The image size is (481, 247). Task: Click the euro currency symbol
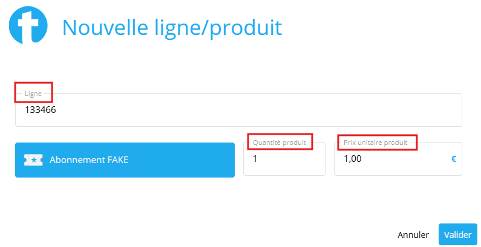coord(453,159)
